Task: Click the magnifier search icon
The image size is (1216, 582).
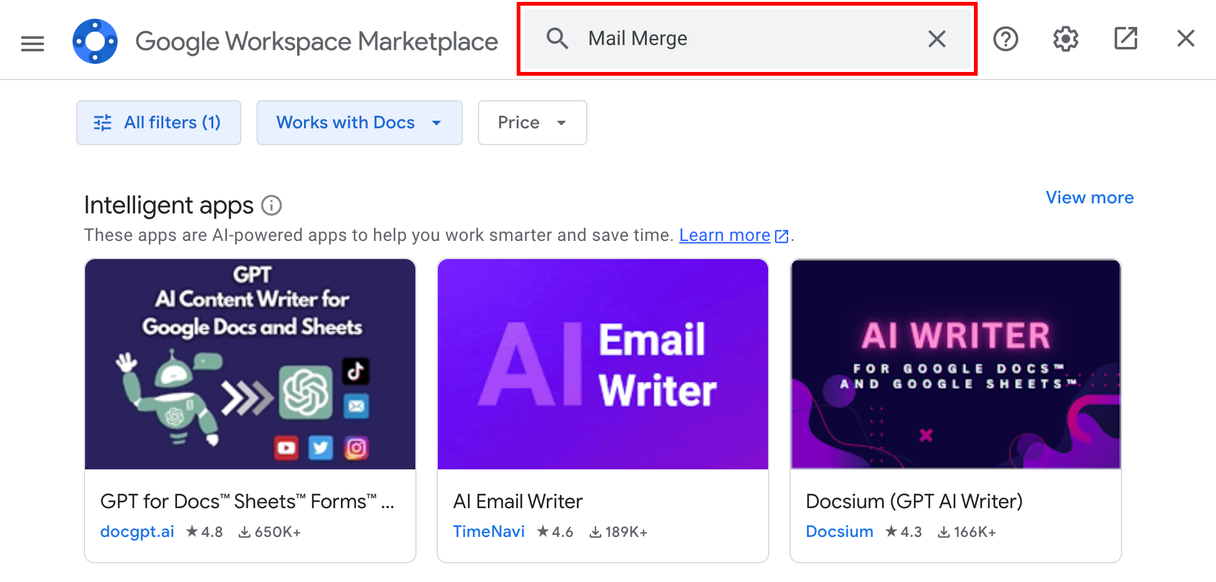Action: pos(557,39)
